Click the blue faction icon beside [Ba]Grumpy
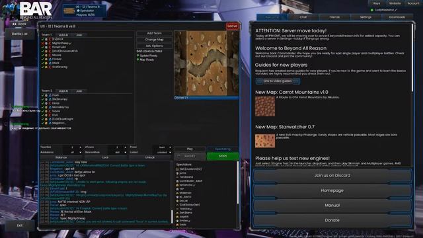 click(50, 99)
